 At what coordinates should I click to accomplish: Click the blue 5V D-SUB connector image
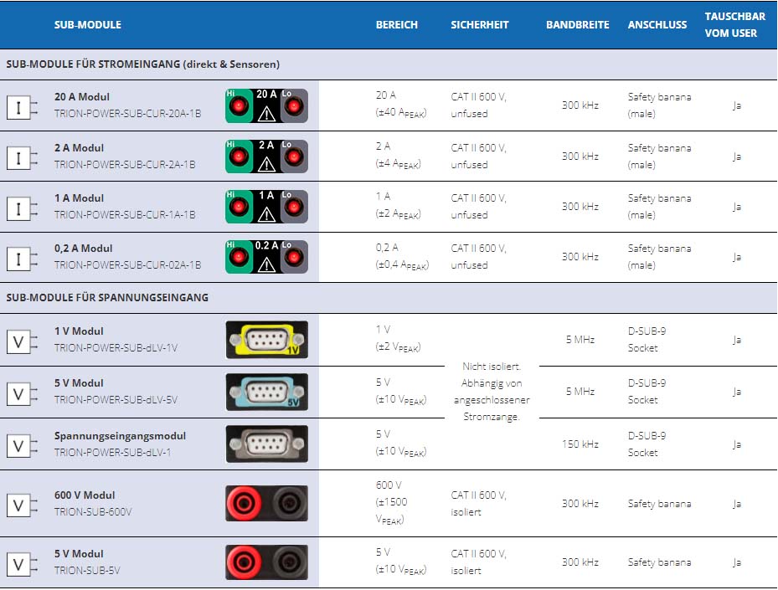coord(266,392)
